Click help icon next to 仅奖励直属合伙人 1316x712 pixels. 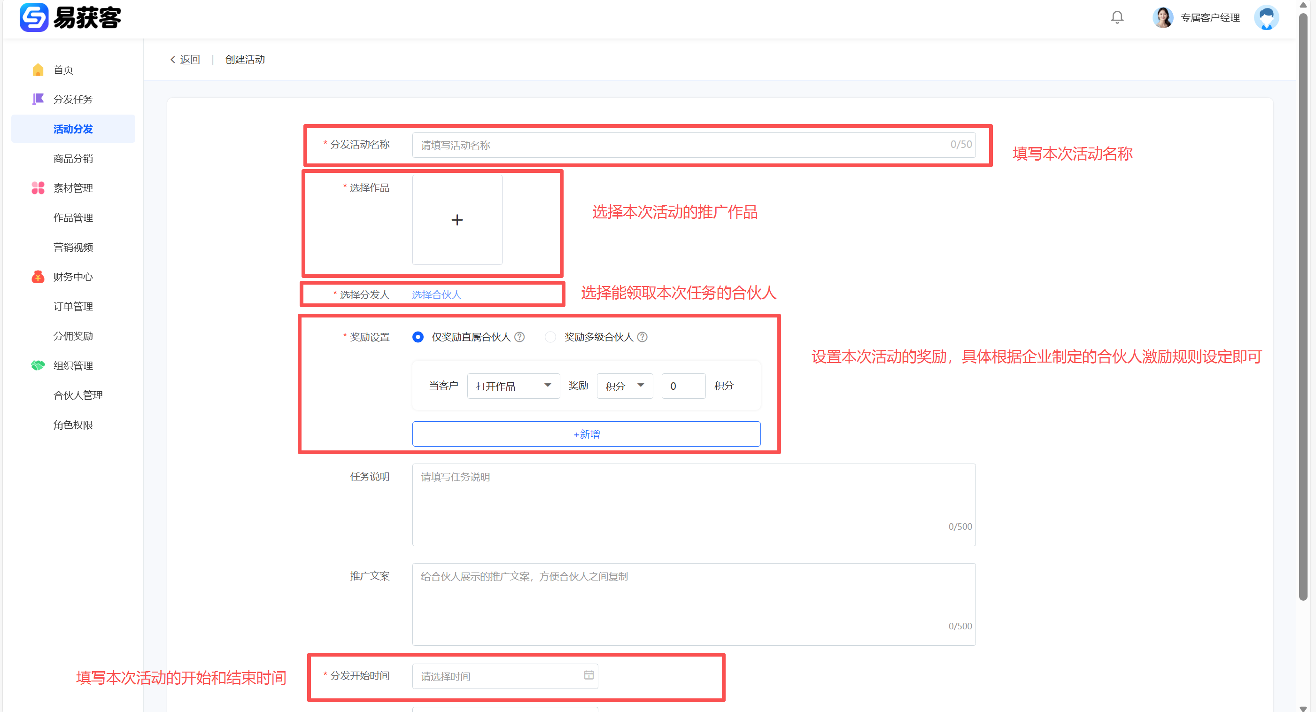pyautogui.click(x=519, y=337)
